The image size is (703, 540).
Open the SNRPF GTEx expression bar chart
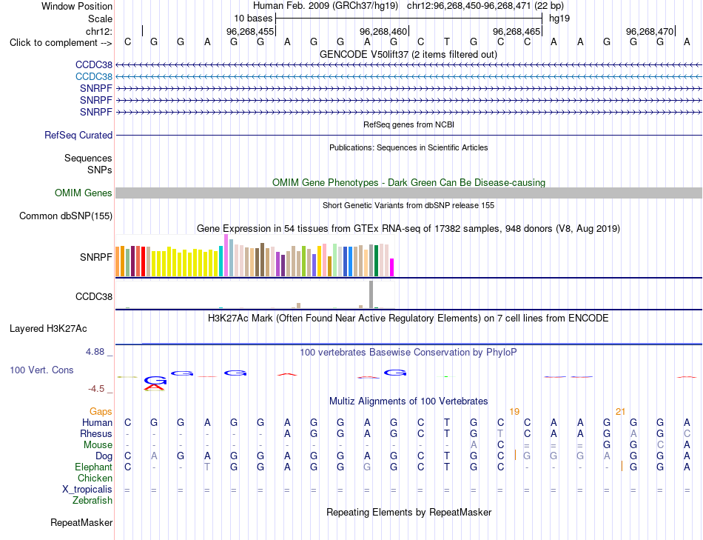(255, 256)
